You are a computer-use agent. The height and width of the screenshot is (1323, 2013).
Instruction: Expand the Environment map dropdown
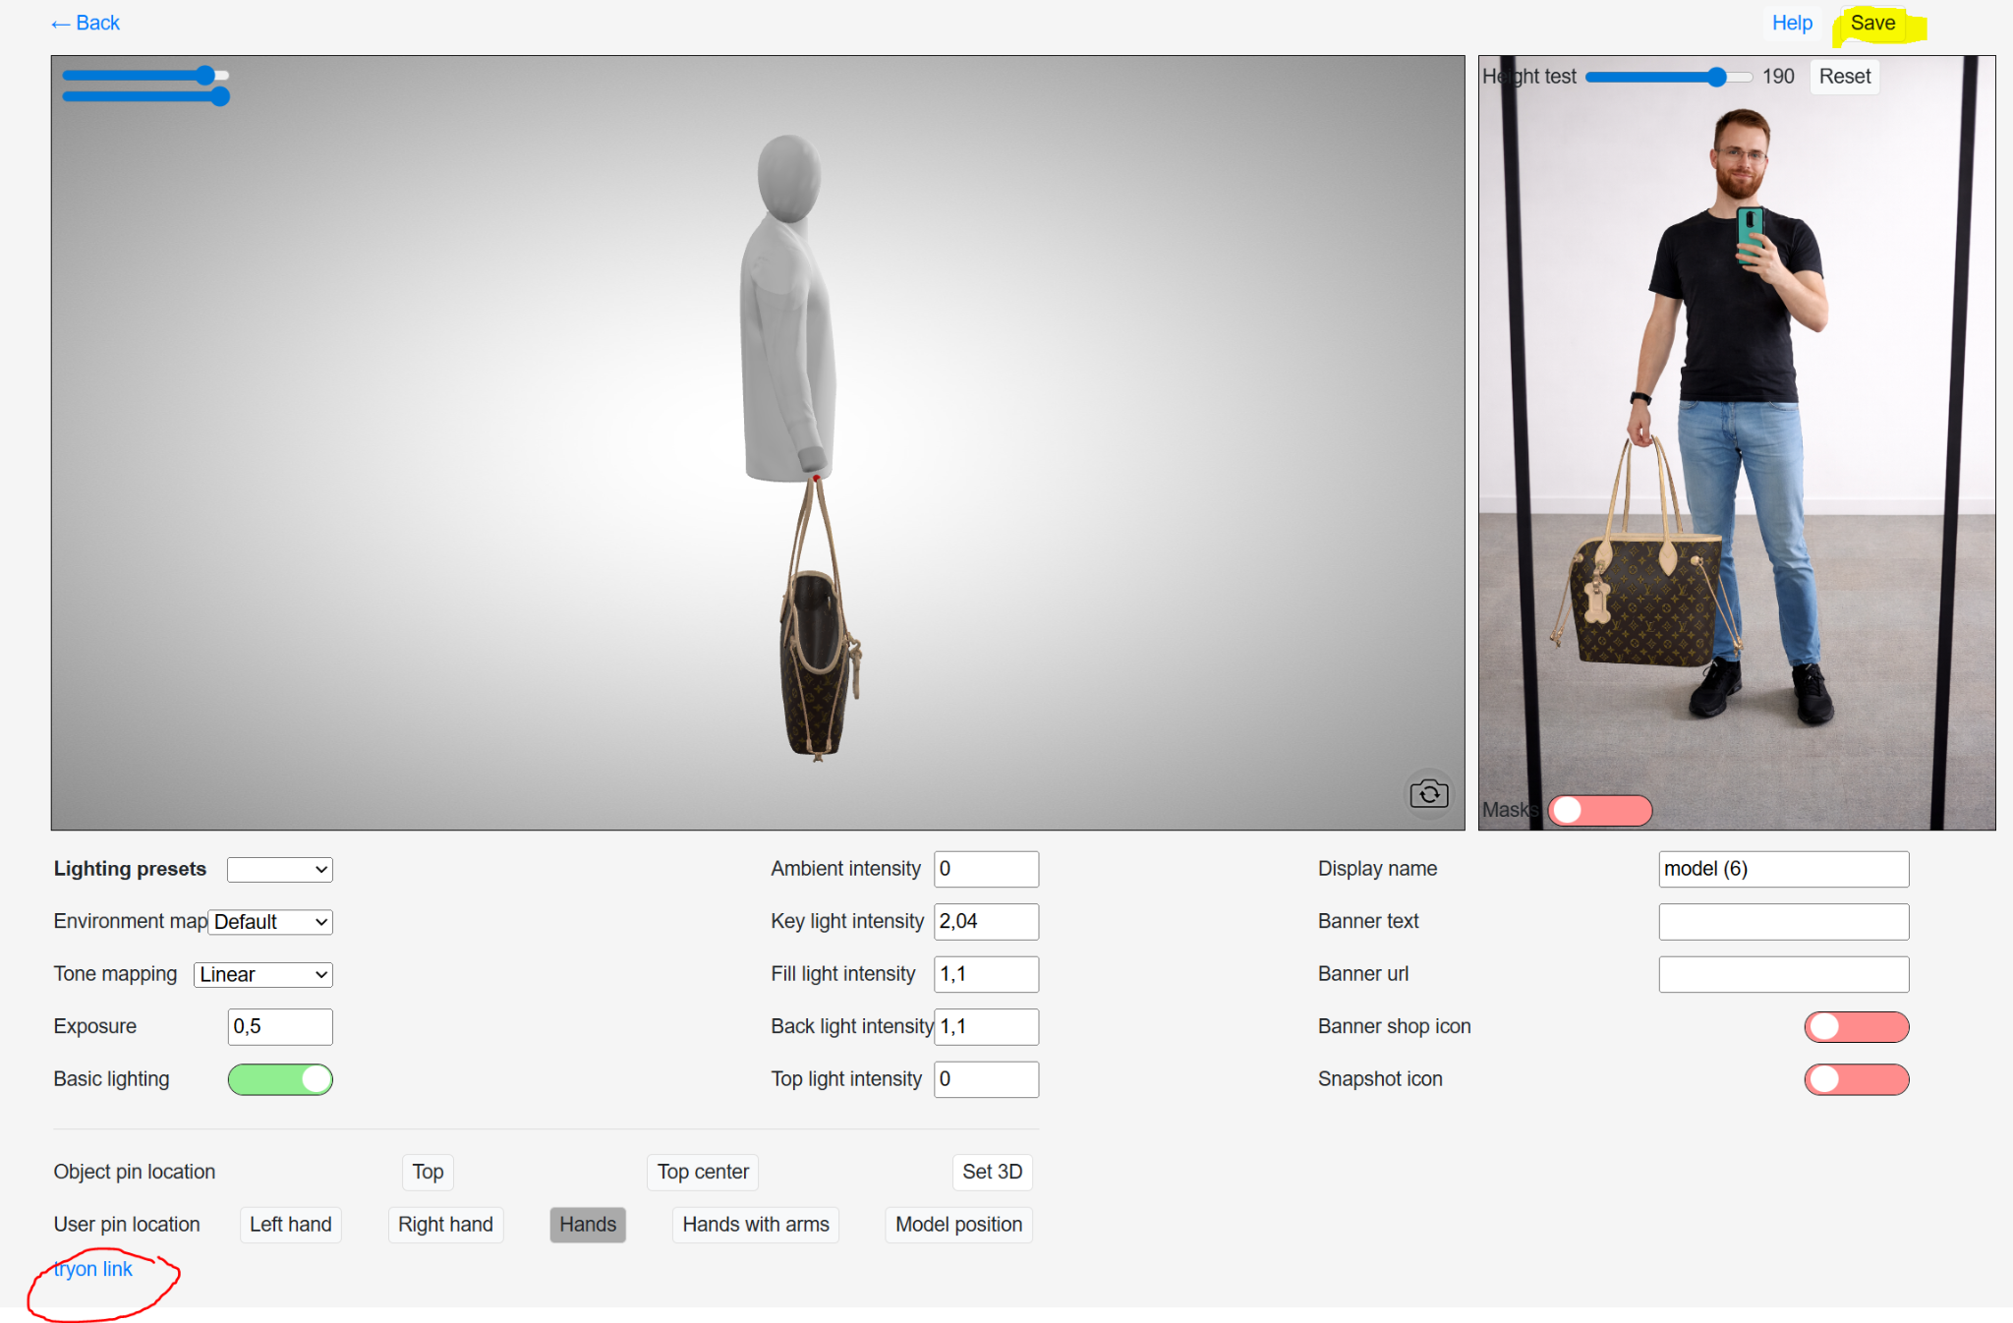coord(271,922)
